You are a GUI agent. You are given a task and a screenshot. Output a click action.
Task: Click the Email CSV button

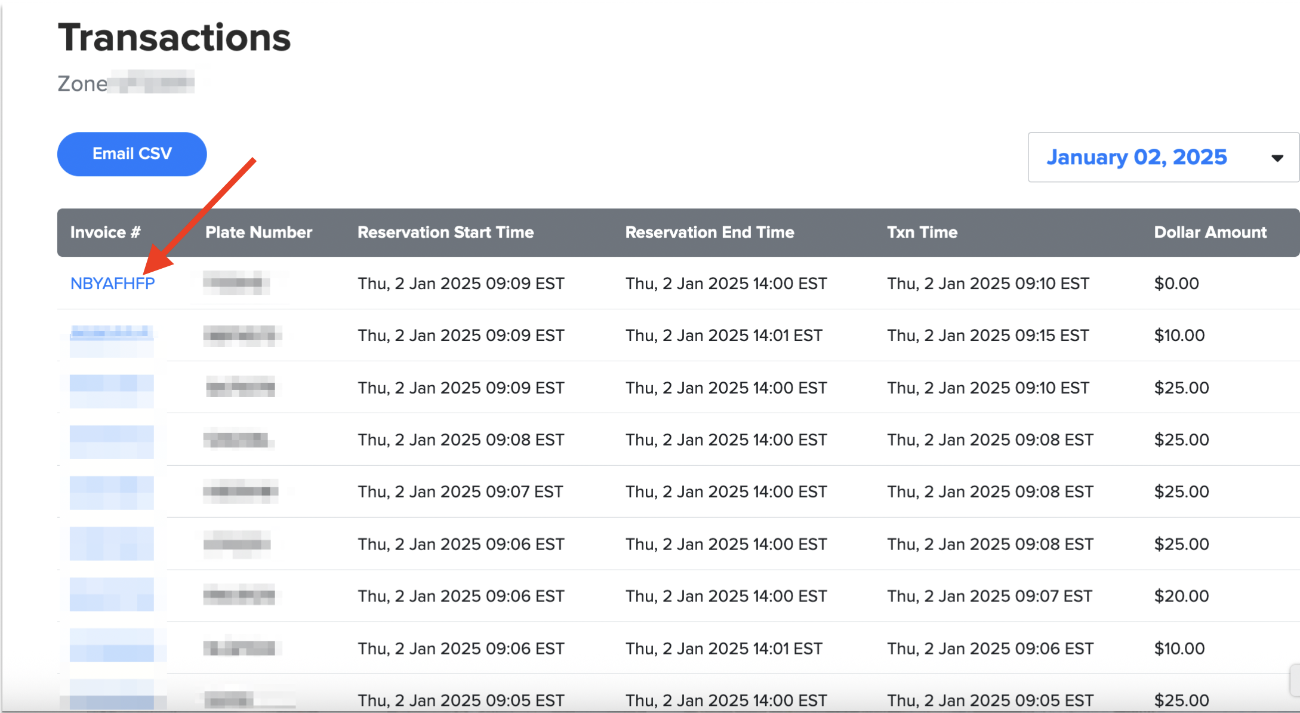pos(131,153)
